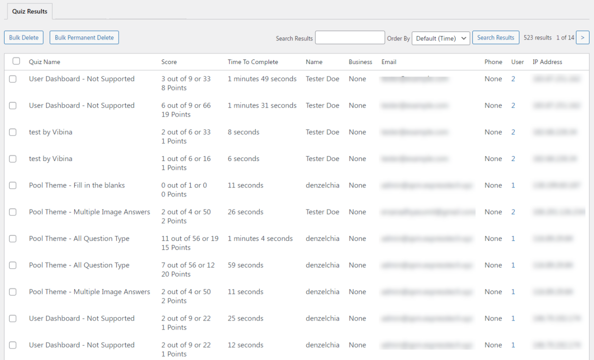Click the IP Address column header
594x360 pixels.
(x=547, y=62)
